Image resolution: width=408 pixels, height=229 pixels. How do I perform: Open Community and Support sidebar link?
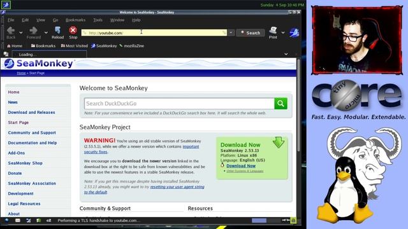tap(32, 133)
